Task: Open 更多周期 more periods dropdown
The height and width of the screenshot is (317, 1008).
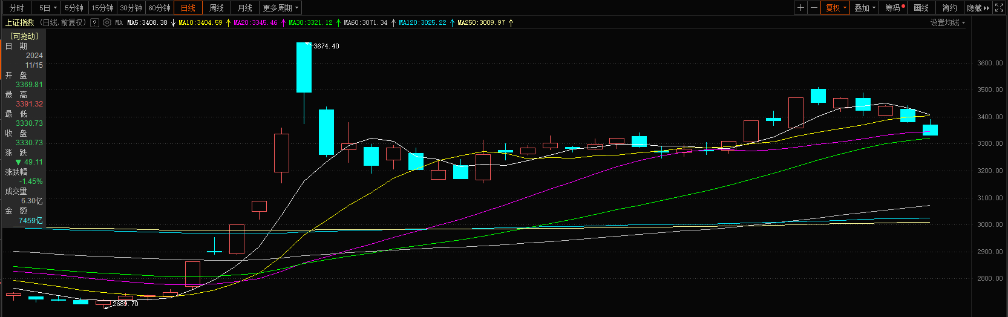Action: (280, 8)
